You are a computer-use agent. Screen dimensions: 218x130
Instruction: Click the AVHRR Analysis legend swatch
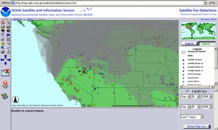[183, 60]
